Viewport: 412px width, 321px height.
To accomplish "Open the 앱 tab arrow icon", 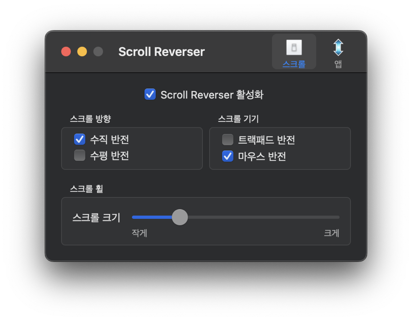I will [338, 48].
